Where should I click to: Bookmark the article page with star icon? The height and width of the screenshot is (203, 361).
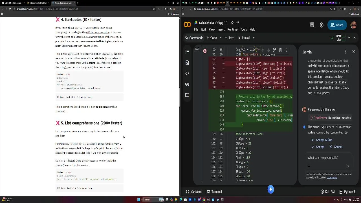click(154, 9)
